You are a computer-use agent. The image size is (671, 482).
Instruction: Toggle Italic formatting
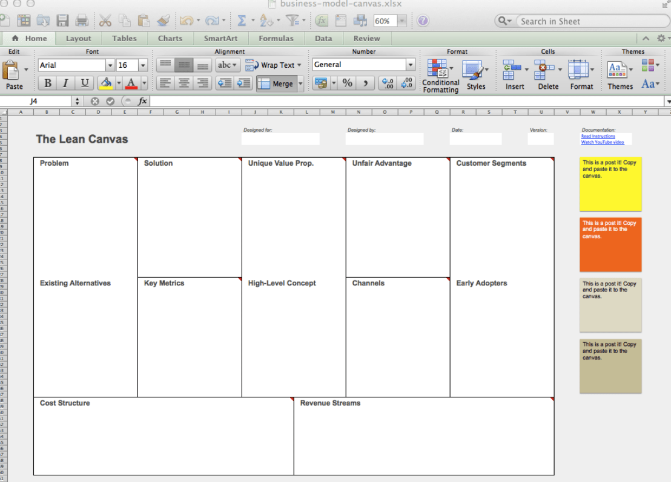click(x=65, y=83)
